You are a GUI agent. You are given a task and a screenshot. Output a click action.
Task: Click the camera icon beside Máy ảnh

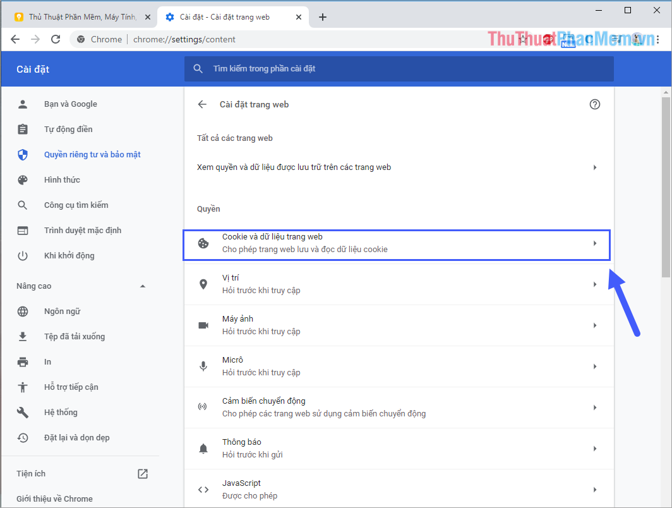pyautogui.click(x=203, y=325)
